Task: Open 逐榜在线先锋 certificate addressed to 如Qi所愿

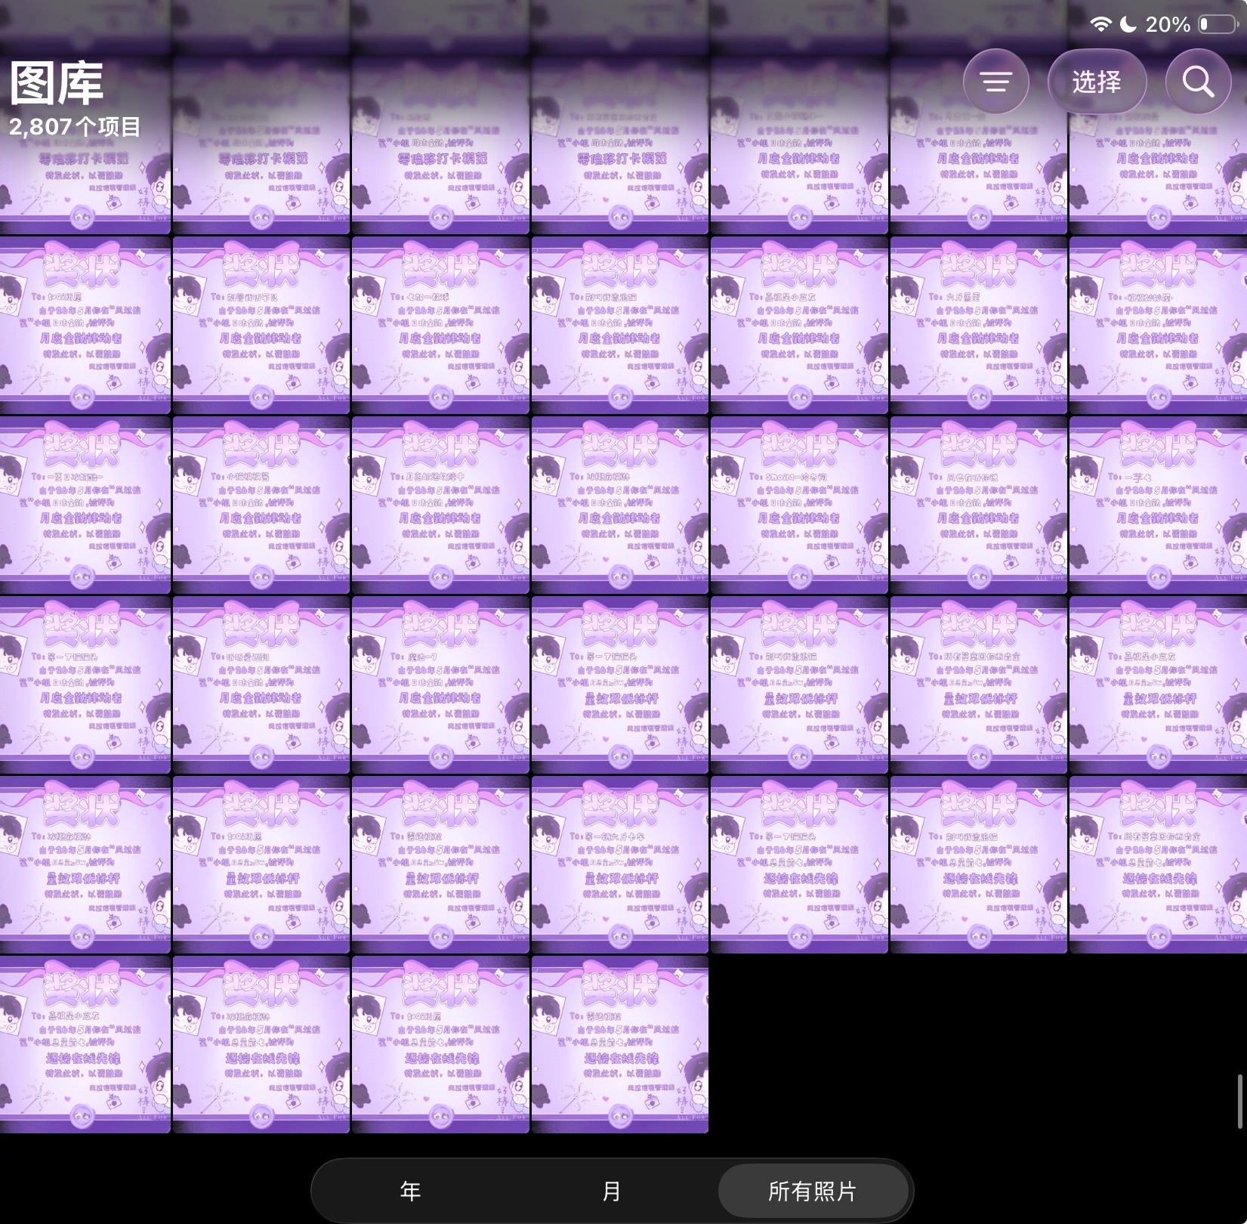Action: 440,1044
